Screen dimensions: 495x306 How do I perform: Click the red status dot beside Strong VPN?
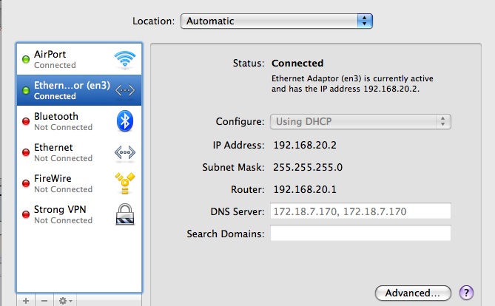tap(26, 214)
